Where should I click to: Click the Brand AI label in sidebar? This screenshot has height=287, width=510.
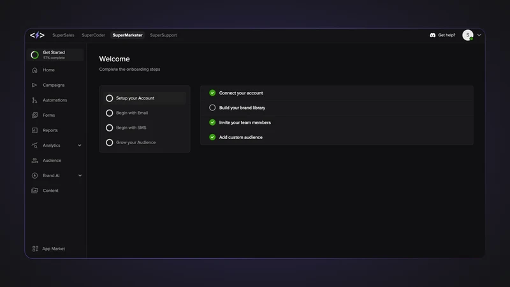tap(51, 175)
